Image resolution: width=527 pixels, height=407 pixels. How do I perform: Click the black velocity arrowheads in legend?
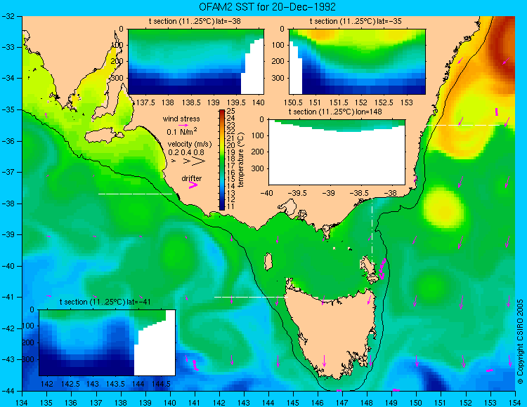tap(188, 161)
